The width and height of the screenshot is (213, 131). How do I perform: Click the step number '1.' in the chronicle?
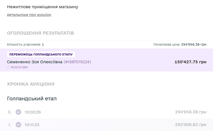[10, 125]
